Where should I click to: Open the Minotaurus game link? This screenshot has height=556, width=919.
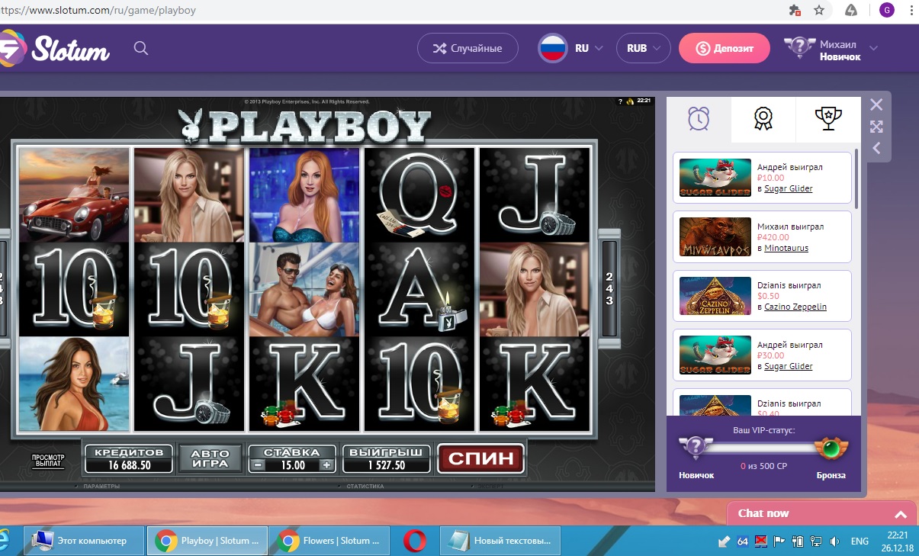pos(786,248)
